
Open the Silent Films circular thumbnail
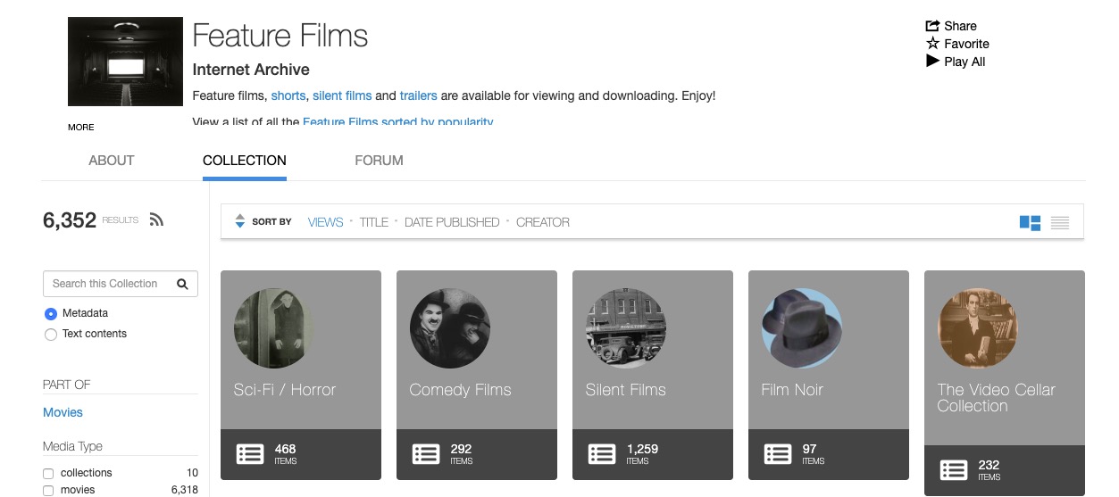[x=625, y=328]
